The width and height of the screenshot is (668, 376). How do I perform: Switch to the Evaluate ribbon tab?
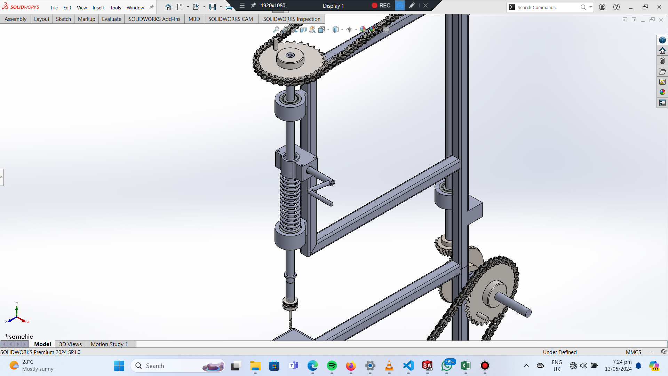pyautogui.click(x=111, y=19)
